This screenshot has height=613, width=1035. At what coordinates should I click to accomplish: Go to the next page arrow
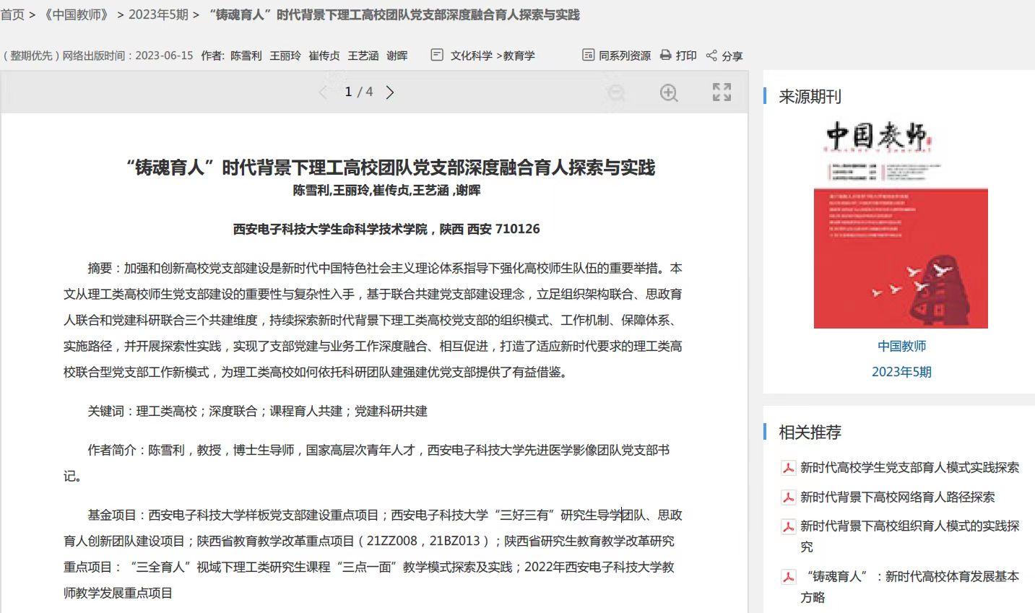(x=390, y=92)
